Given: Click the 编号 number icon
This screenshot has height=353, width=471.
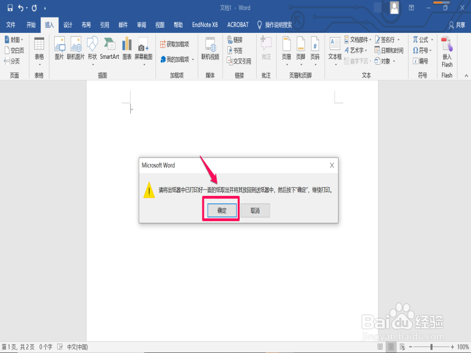Looking at the screenshot, I should [x=420, y=61].
